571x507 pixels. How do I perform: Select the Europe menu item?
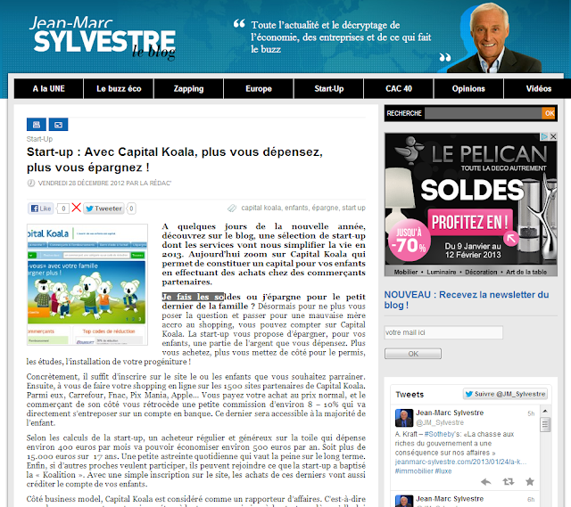[259, 89]
